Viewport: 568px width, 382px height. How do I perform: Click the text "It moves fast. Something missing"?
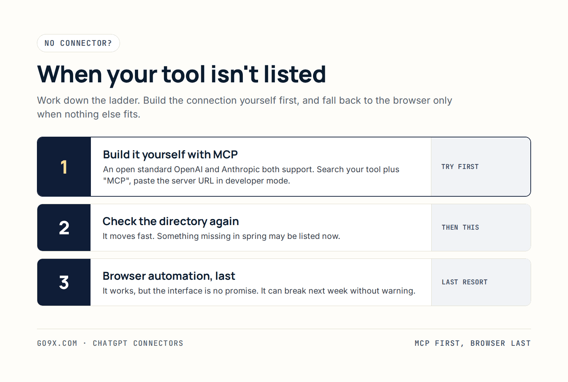coord(222,236)
